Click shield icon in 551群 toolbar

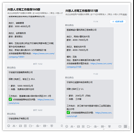(x=109, y=126)
